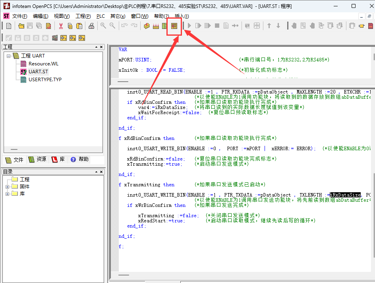This screenshot has width=375, height=283.
Task: Open the 工程(P) menu
Action: (83, 16)
